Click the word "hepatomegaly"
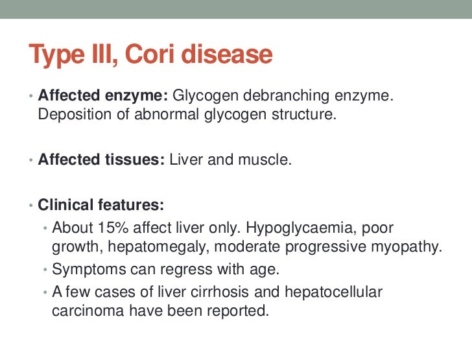Screen dimensions: 472x354 159,248
